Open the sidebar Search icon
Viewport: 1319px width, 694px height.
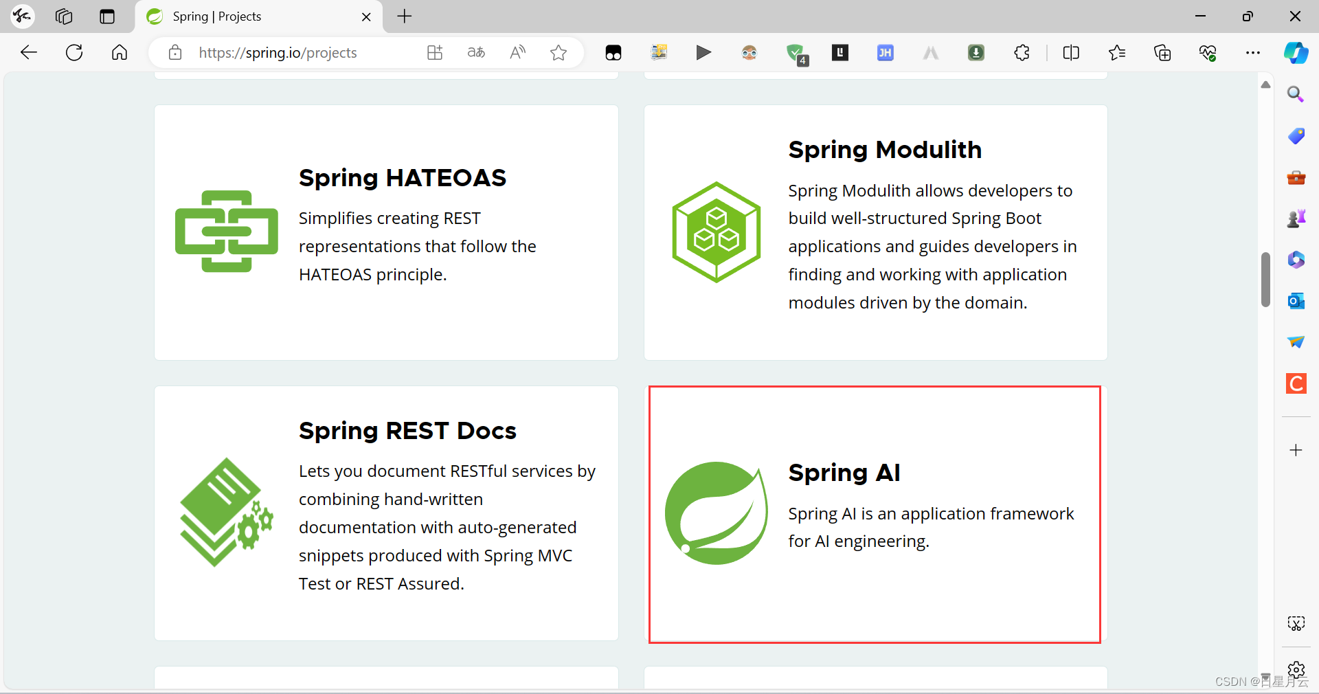[1296, 94]
